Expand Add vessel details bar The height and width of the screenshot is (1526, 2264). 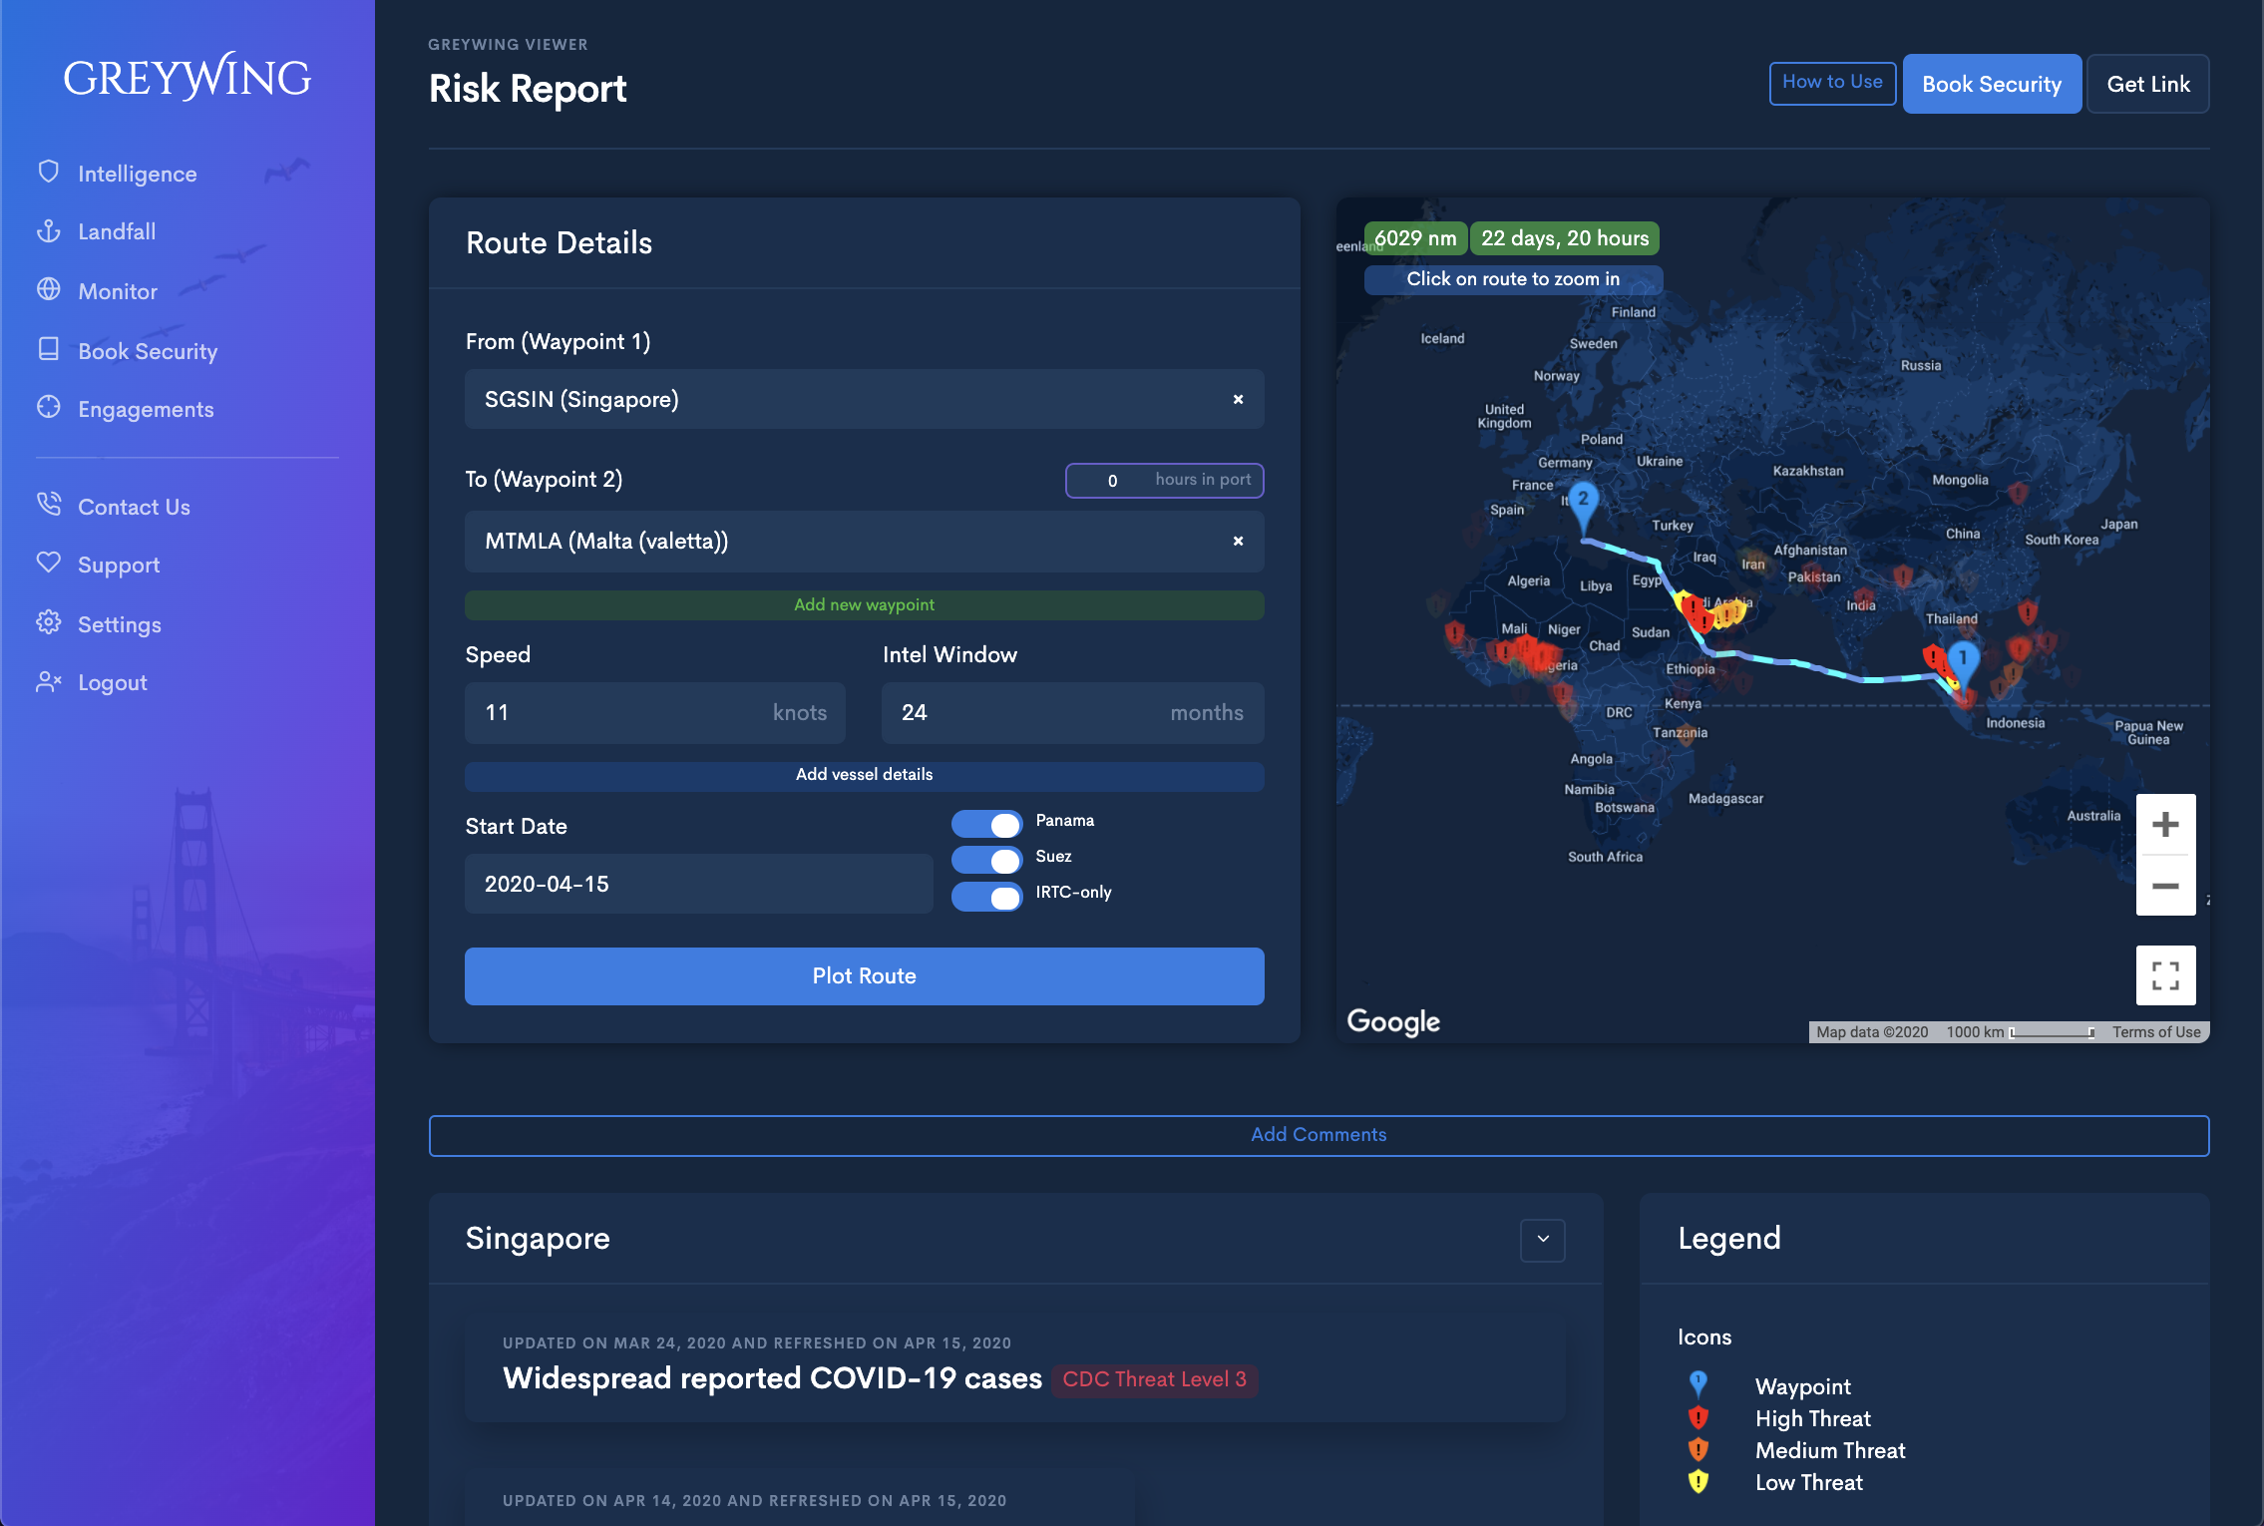[x=864, y=775]
